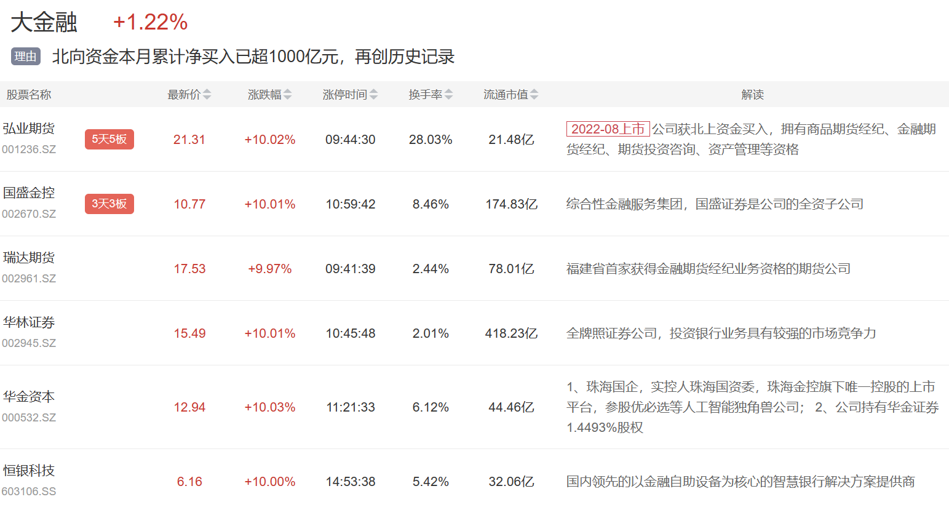Click limit-up time 11:21:33
This screenshot has height=510, width=949.
point(351,407)
